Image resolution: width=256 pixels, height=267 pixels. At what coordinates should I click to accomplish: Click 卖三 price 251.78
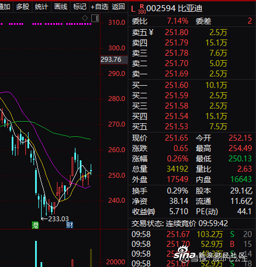tap(176, 53)
